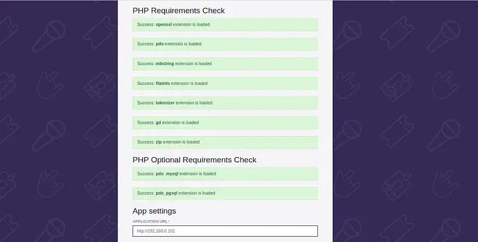Image resolution: width=478 pixels, height=242 pixels.
Task: Click badge icon just left of fileinfo alert
Action: pyautogui.click(x=100, y=87)
